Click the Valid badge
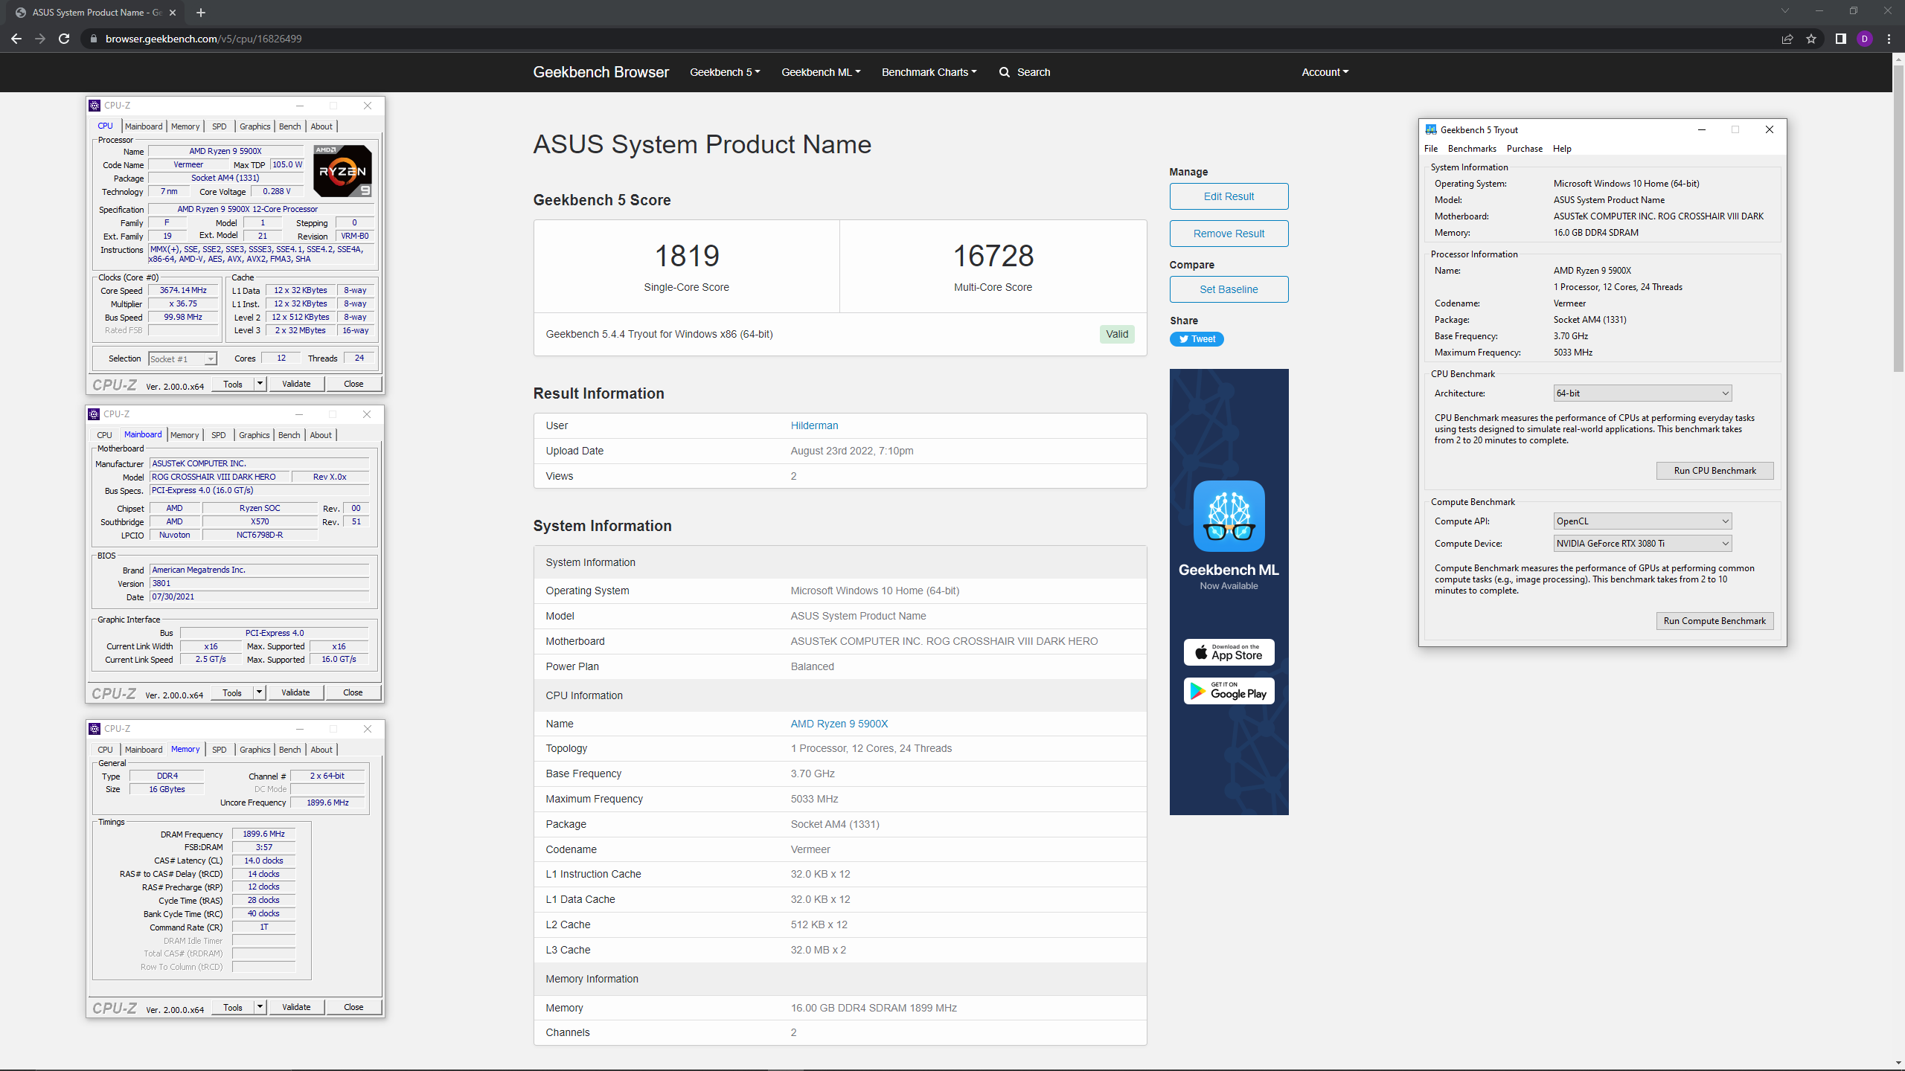This screenshot has height=1071, width=1905. (1116, 334)
